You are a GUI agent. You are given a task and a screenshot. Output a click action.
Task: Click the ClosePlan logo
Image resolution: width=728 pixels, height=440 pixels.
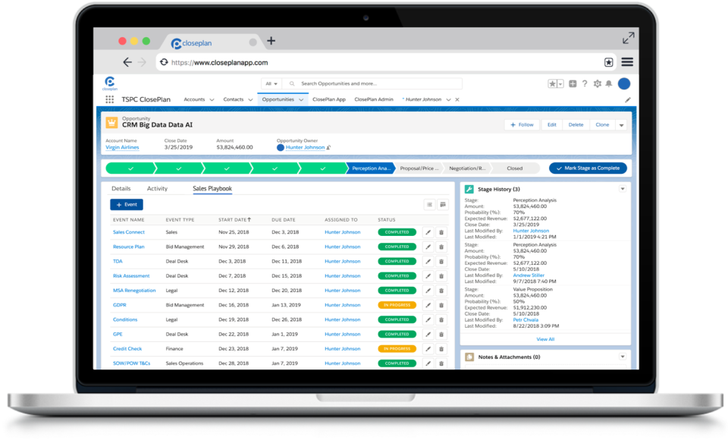pyautogui.click(x=110, y=83)
